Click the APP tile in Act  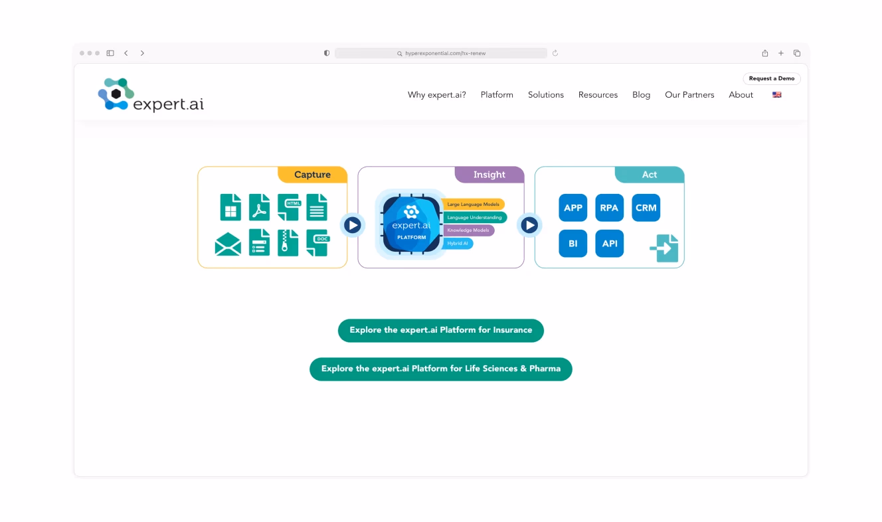pyautogui.click(x=573, y=207)
